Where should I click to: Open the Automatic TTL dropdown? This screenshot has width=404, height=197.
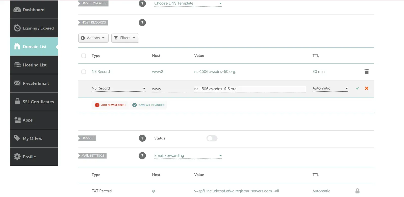[330, 88]
